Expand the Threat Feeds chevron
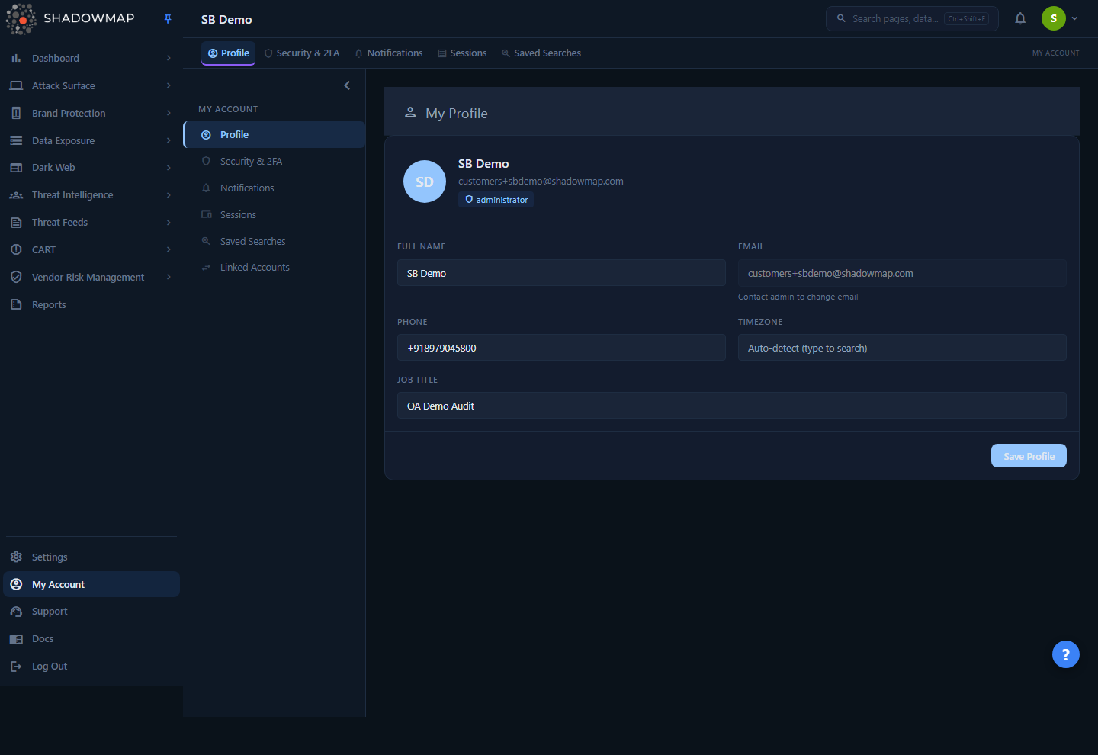 [169, 223]
